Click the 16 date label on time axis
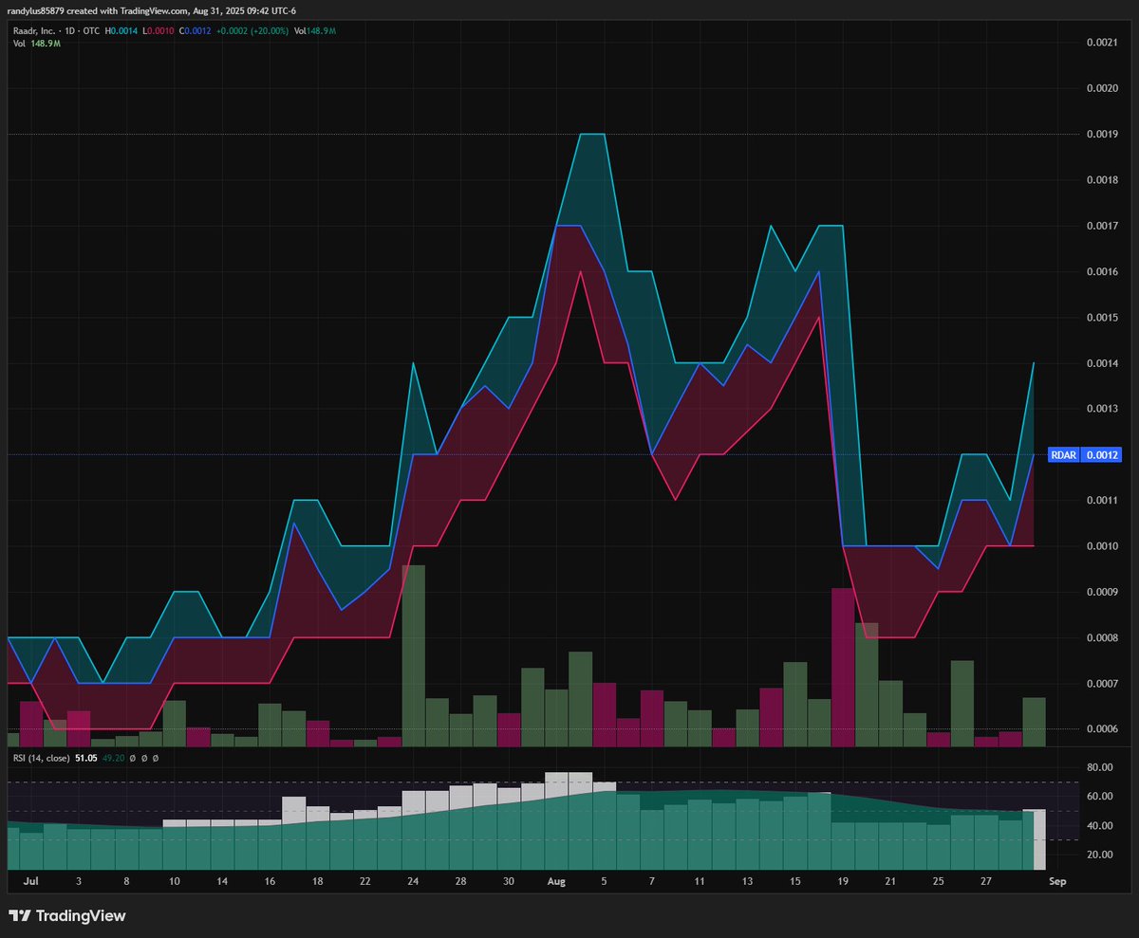 (x=270, y=882)
